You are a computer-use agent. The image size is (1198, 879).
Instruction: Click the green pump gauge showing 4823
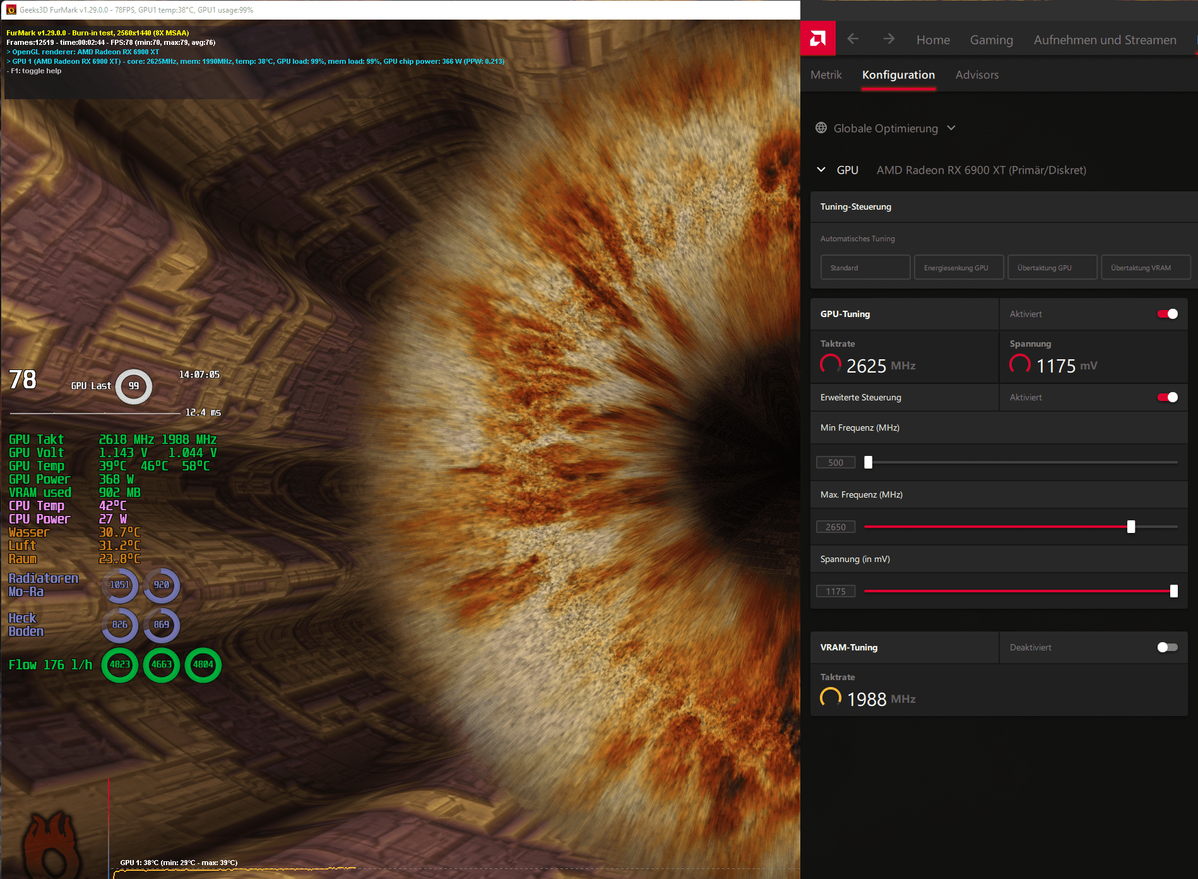pyautogui.click(x=120, y=664)
